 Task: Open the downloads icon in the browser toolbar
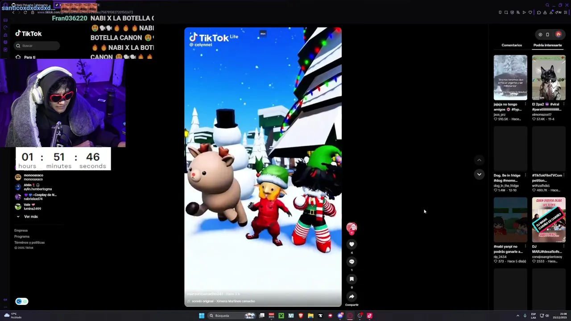click(x=551, y=12)
